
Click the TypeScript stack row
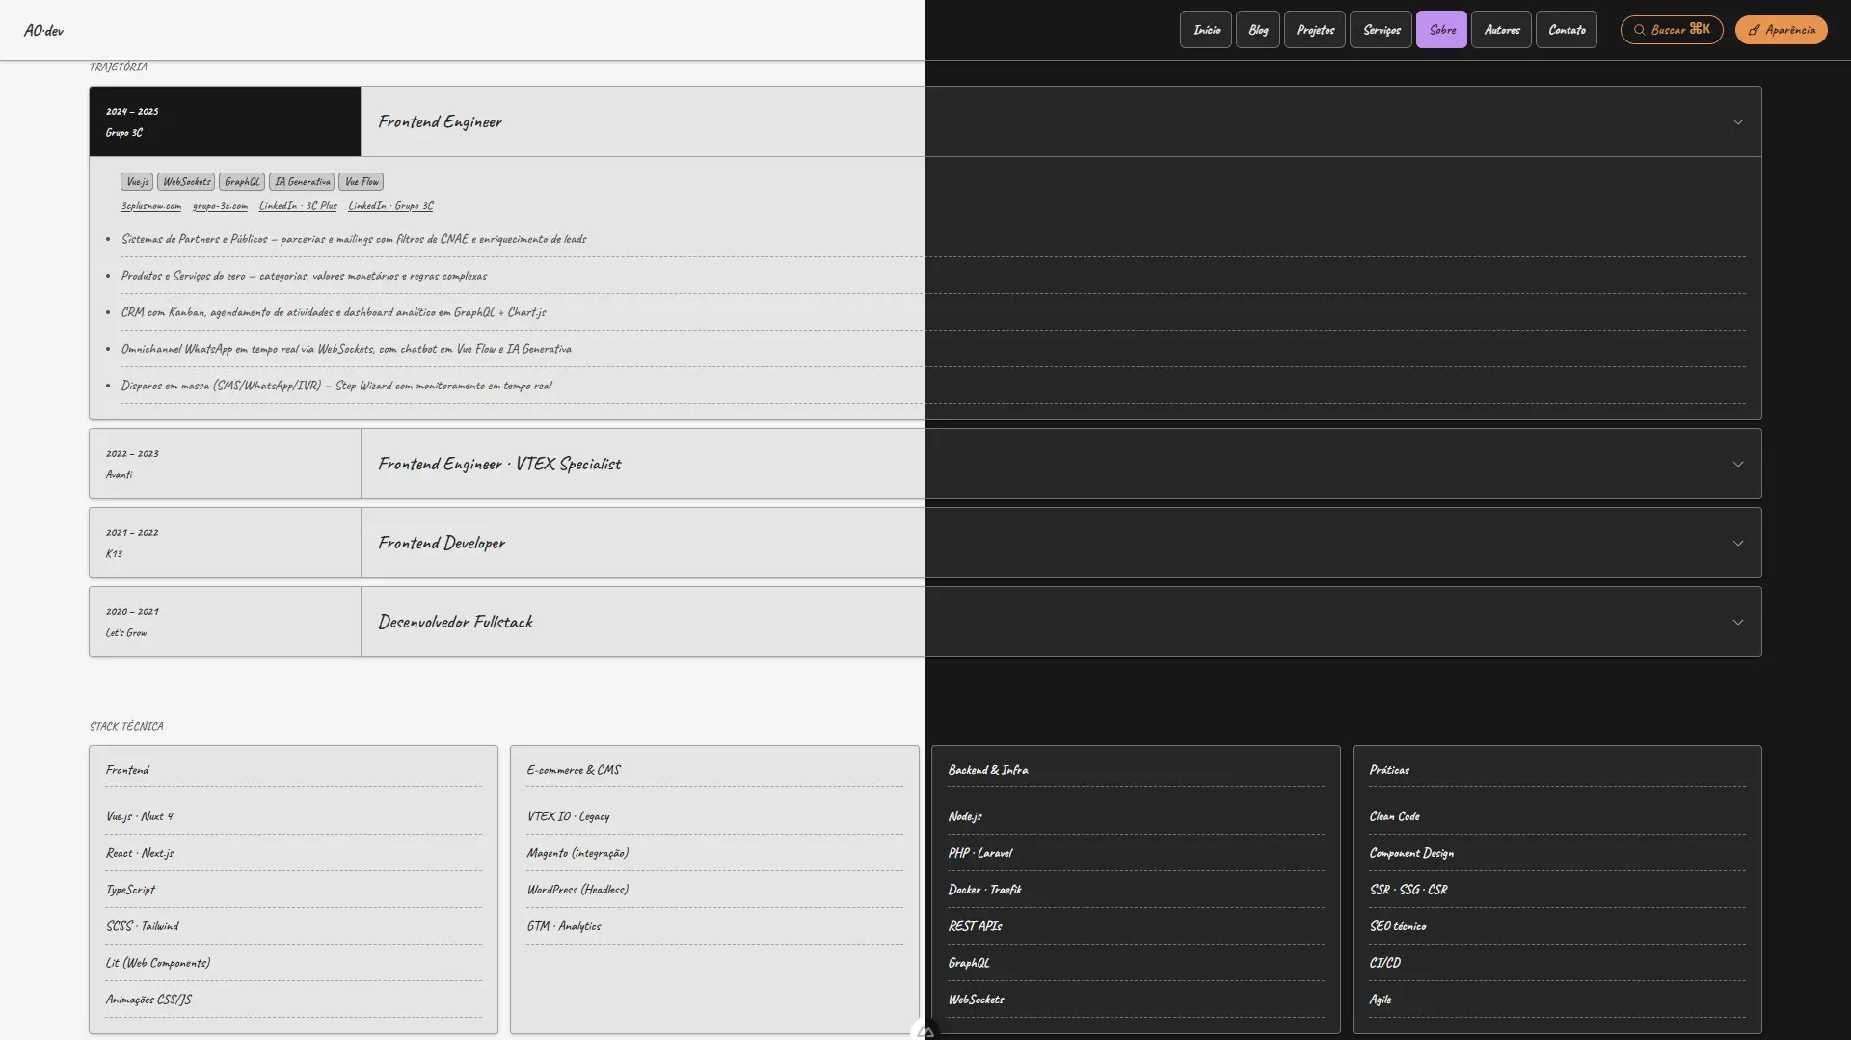[293, 890]
